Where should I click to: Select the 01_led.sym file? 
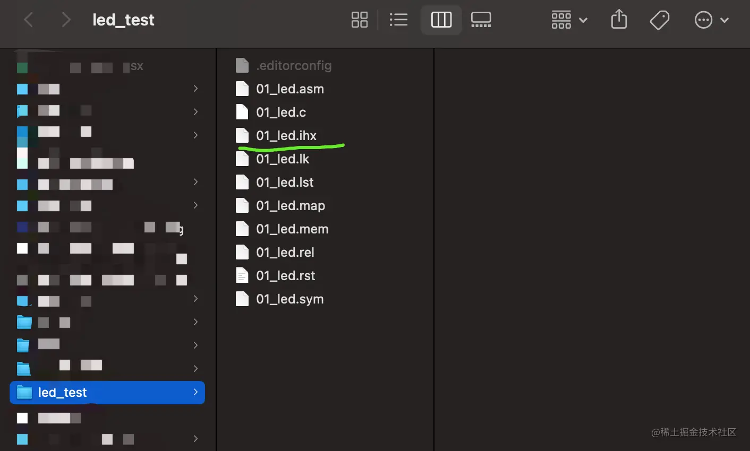coord(289,299)
